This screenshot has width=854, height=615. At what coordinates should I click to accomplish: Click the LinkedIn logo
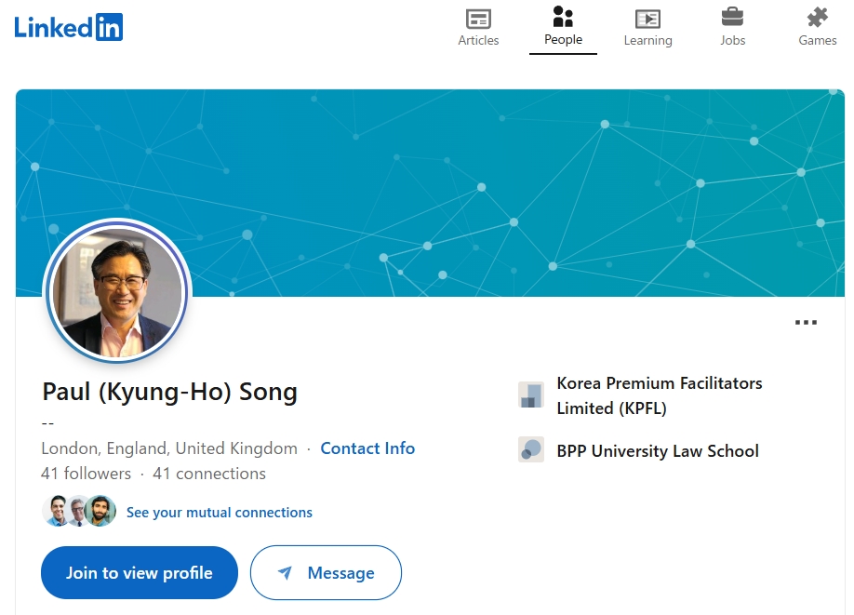pos(68,26)
